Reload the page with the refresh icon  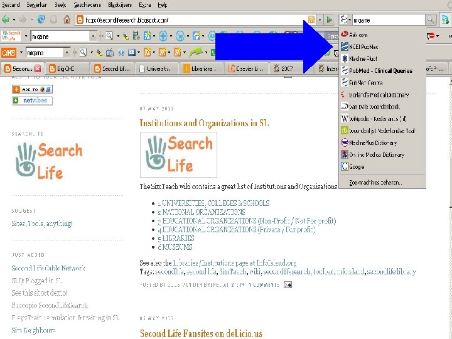41,19
